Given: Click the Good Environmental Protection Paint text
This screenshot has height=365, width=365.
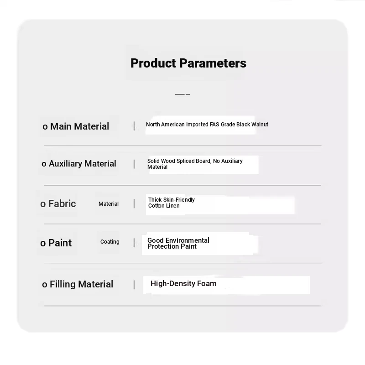Looking at the screenshot, I should 178,243.
